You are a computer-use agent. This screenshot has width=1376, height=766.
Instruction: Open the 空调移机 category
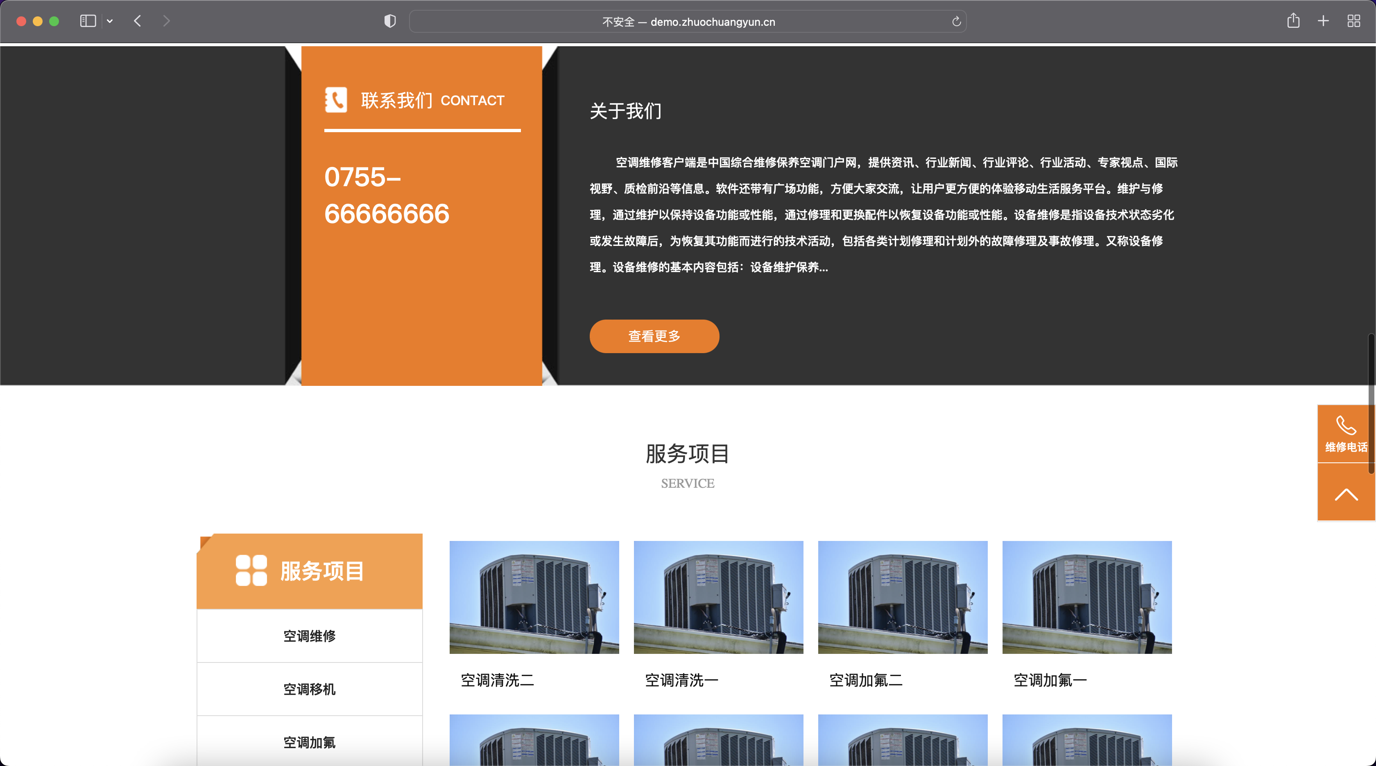tap(309, 689)
